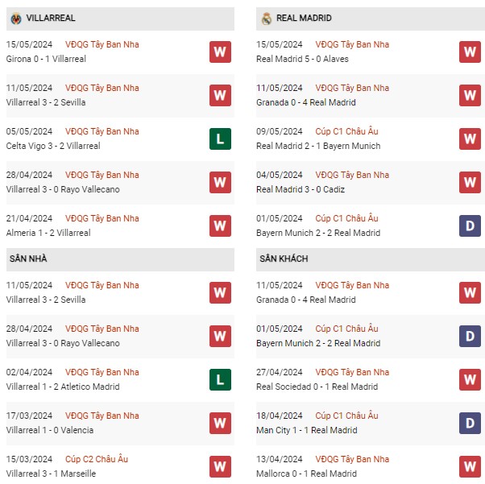Open the Cúp C2 Châu Âu league link
This screenshot has width=485, height=484.
pyautogui.click(x=97, y=459)
